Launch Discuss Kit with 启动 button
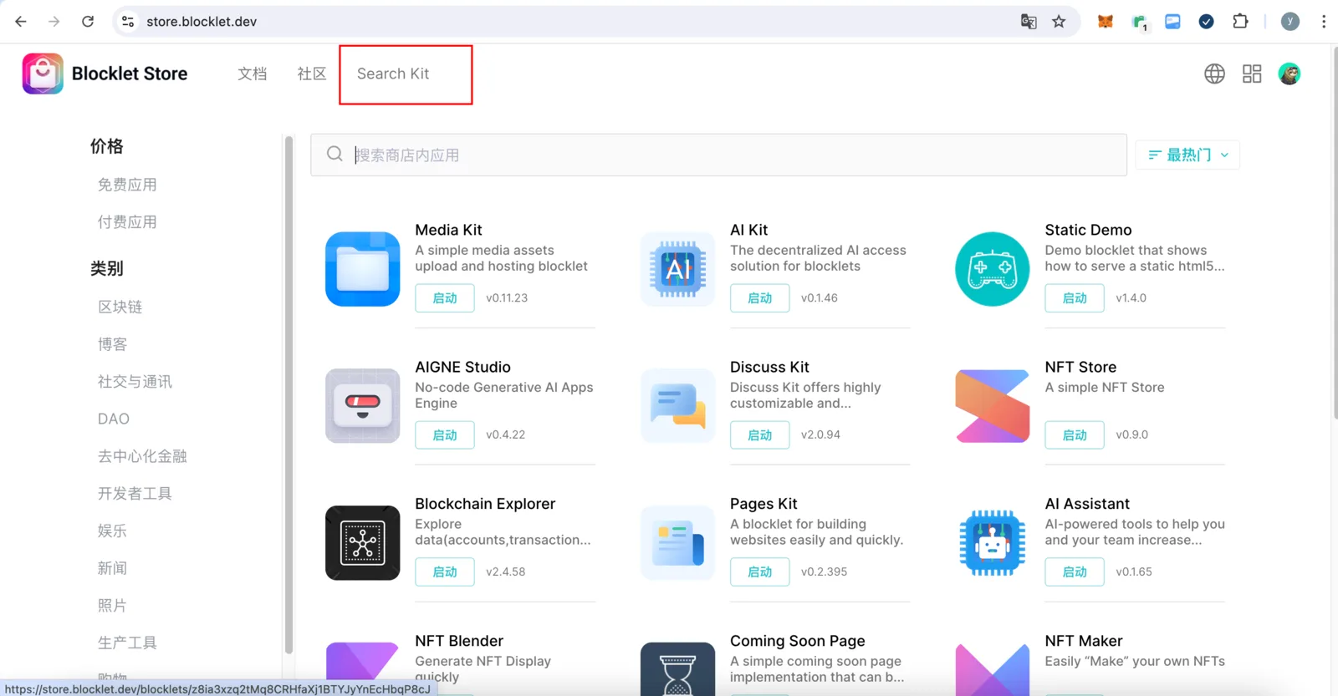The height and width of the screenshot is (696, 1338). point(759,435)
